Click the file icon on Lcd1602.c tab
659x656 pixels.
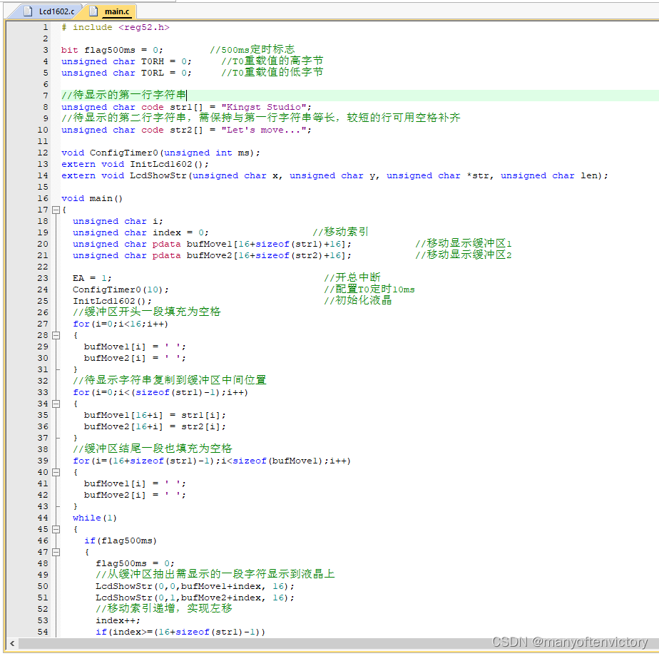pos(28,11)
